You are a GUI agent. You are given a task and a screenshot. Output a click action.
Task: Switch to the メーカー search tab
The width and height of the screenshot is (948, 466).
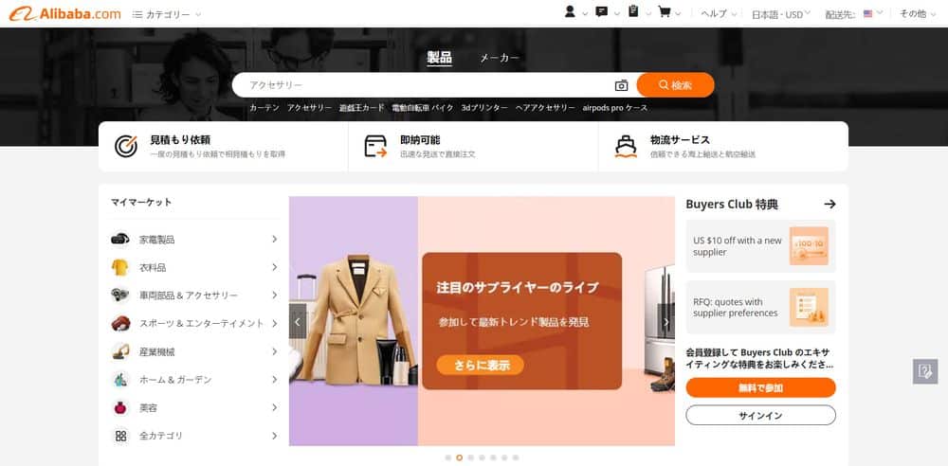pyautogui.click(x=499, y=58)
